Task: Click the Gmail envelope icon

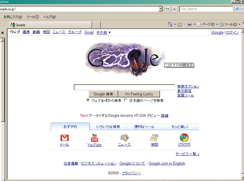Action: click(64, 138)
